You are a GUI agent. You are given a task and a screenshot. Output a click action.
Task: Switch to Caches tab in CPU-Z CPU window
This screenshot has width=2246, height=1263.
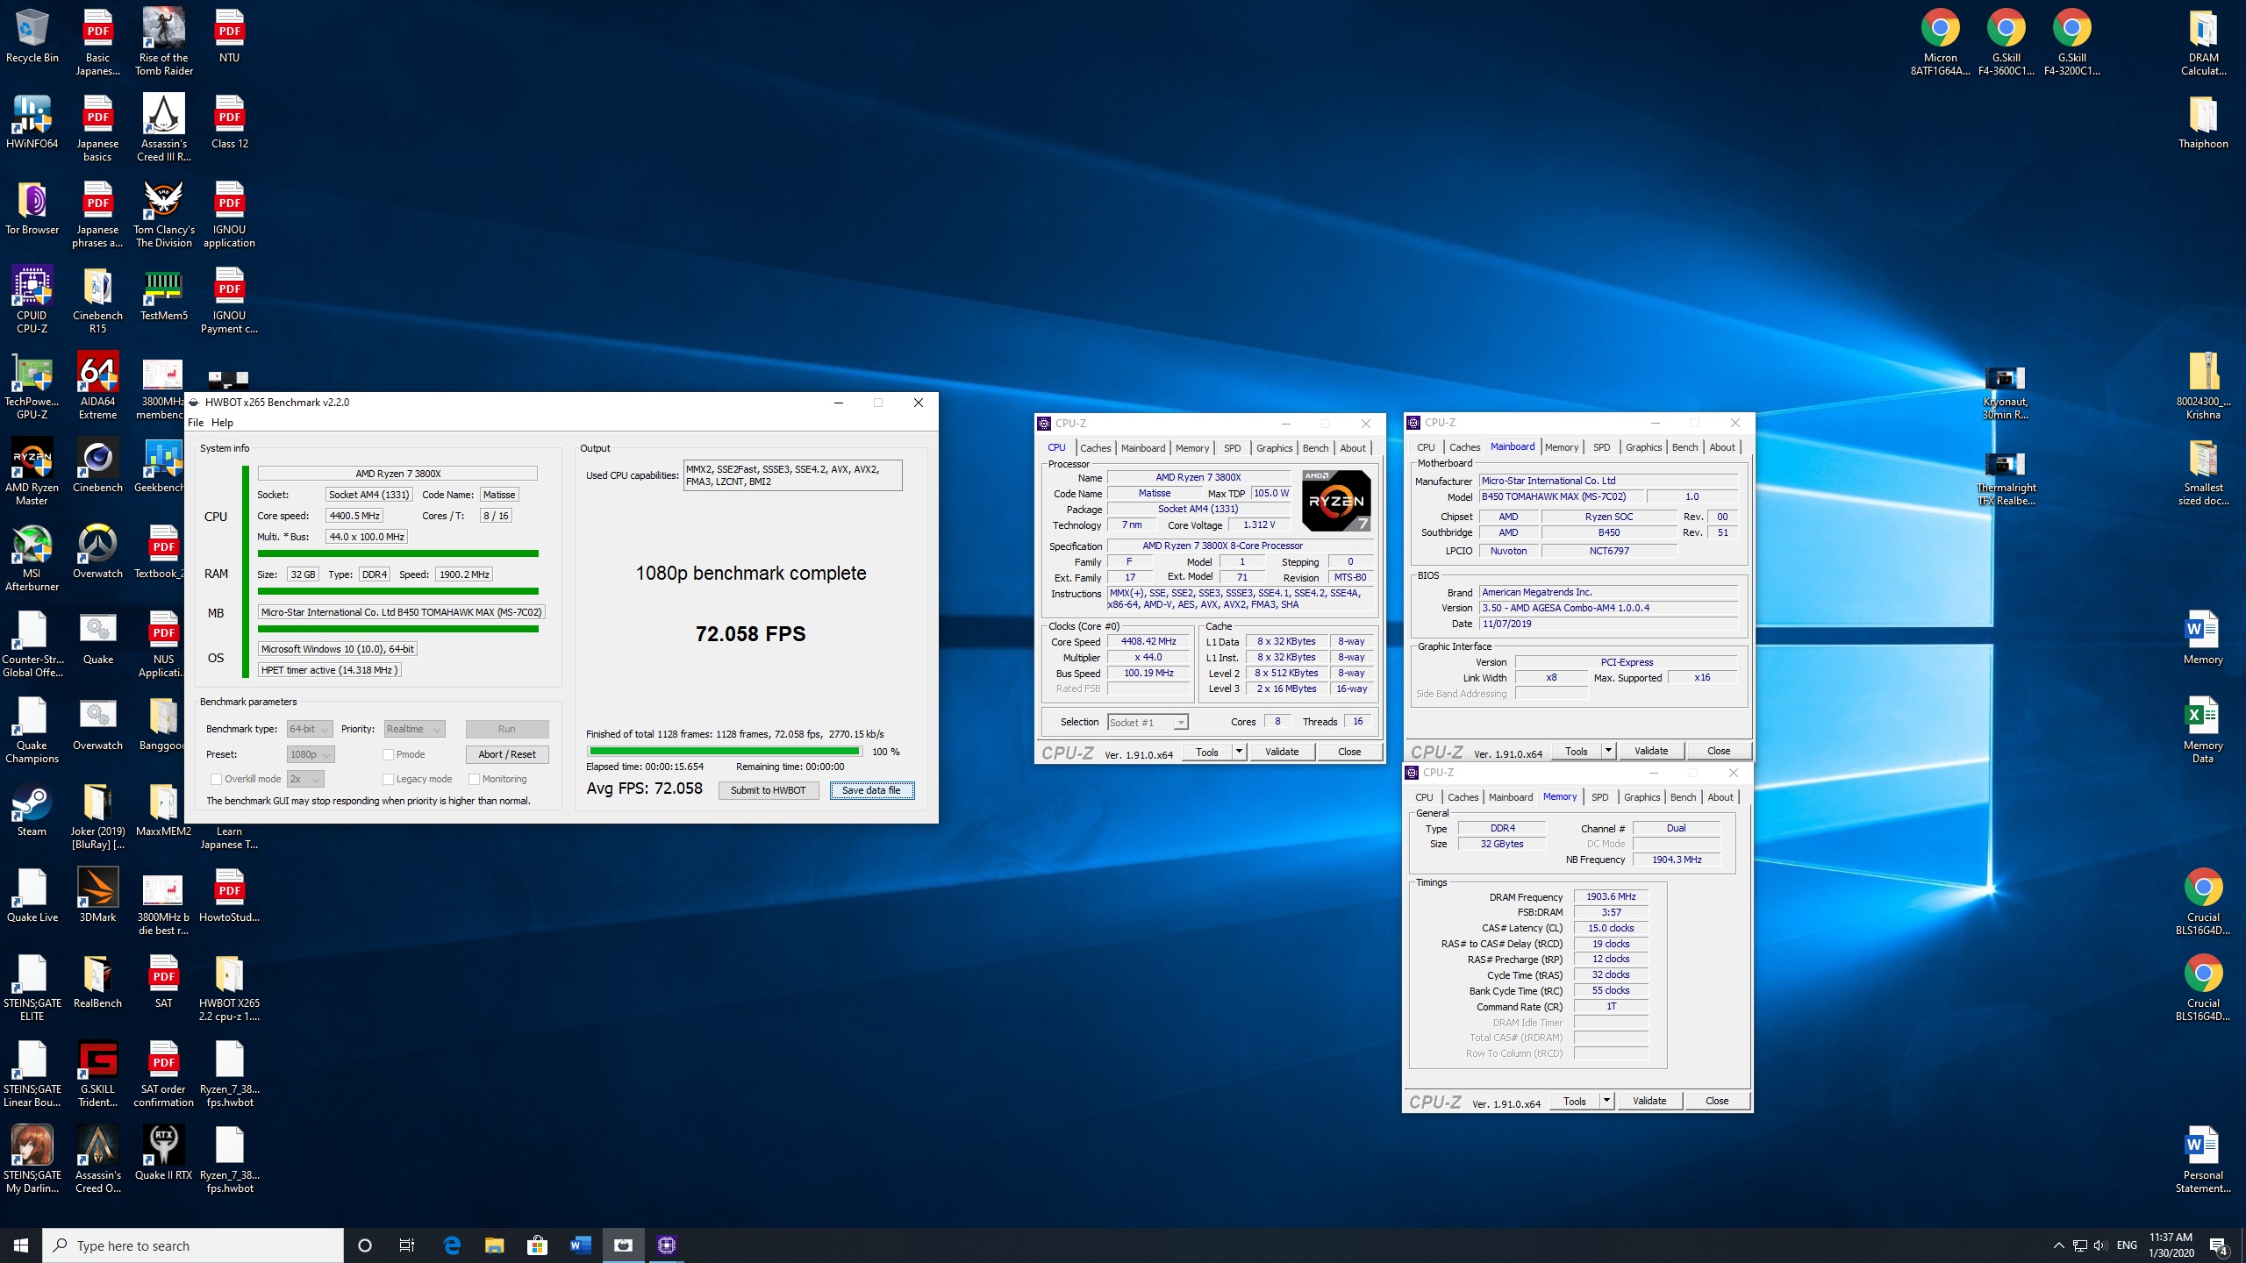pyautogui.click(x=1095, y=448)
